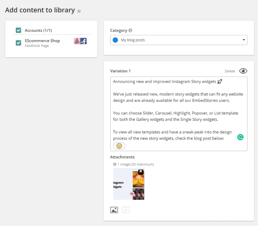
Task: Click the Category info icon
Action: 130,30
